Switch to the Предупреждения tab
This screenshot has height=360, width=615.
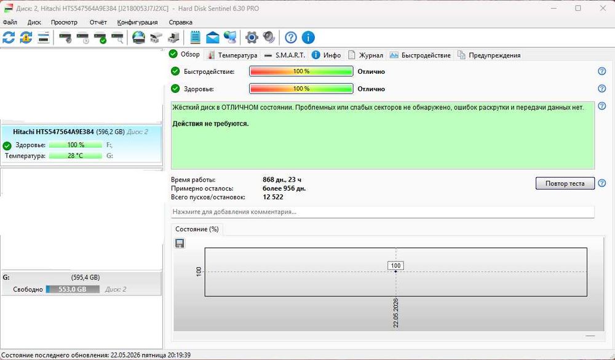click(x=489, y=55)
